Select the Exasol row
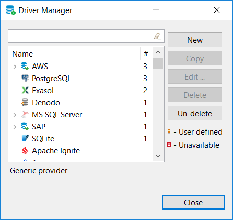This screenshot has width=233, height=220. (80, 91)
